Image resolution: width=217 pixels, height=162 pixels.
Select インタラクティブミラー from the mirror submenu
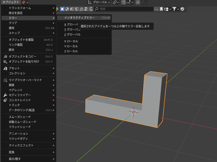pyautogui.click(x=79, y=18)
